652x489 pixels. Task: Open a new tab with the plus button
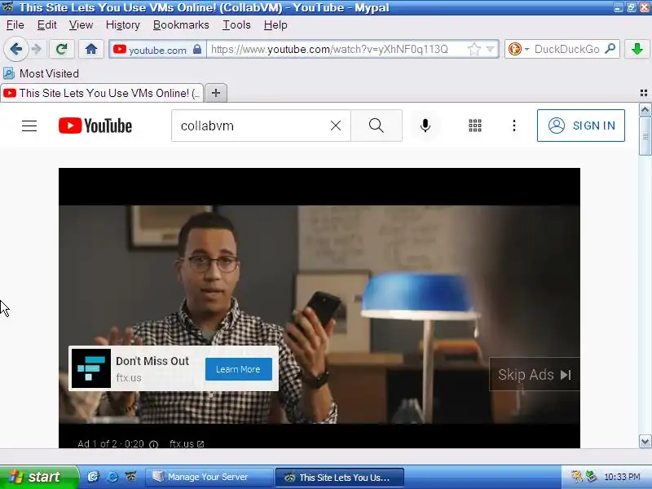216,93
